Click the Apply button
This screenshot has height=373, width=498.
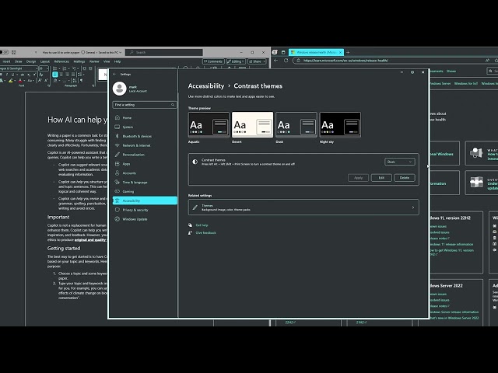click(358, 178)
